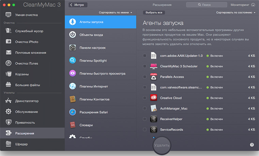The height and width of the screenshot is (156, 259).
Task: Tick the Parallels Access checkbox
Action: (144, 77)
